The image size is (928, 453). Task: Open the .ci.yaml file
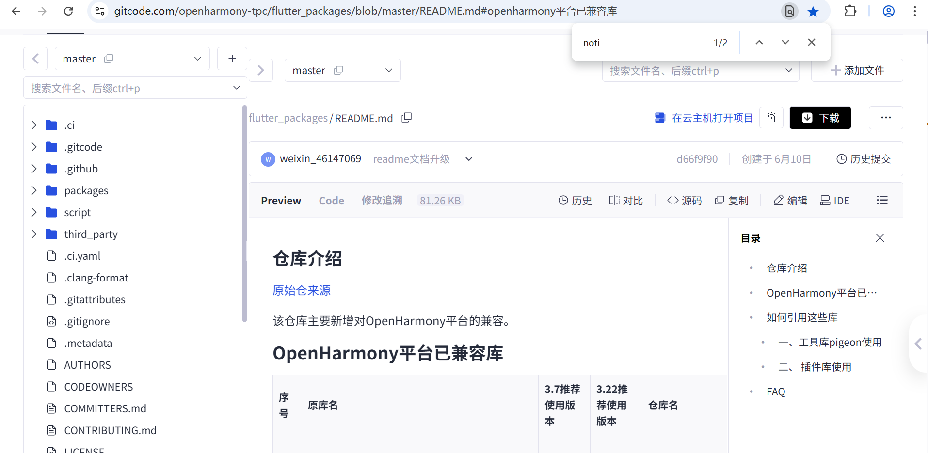(x=82, y=256)
